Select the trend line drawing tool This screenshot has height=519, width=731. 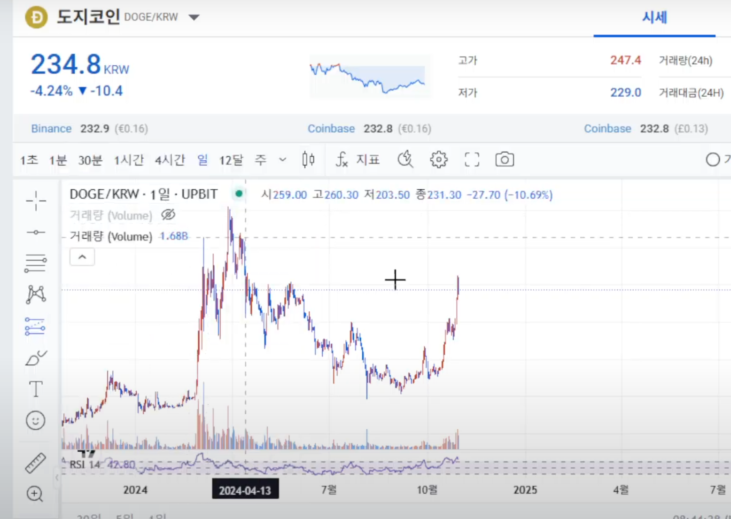point(36,232)
